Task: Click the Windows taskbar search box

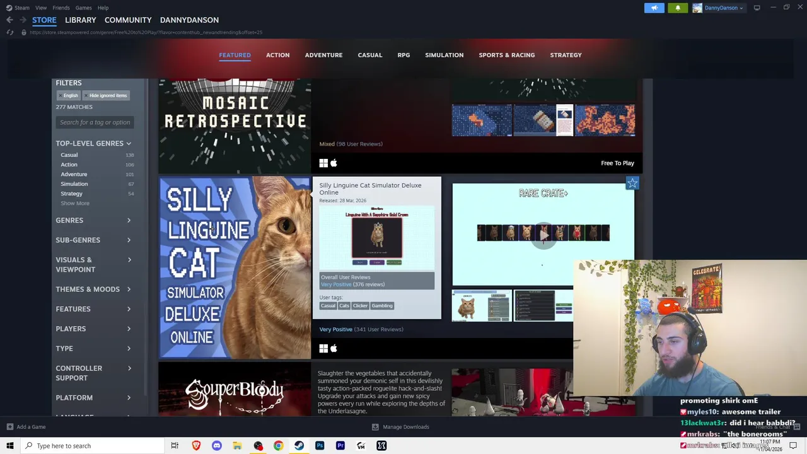Action: [x=92, y=446]
